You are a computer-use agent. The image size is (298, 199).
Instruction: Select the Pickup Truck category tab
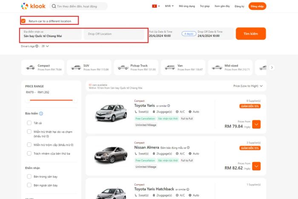click(136, 67)
